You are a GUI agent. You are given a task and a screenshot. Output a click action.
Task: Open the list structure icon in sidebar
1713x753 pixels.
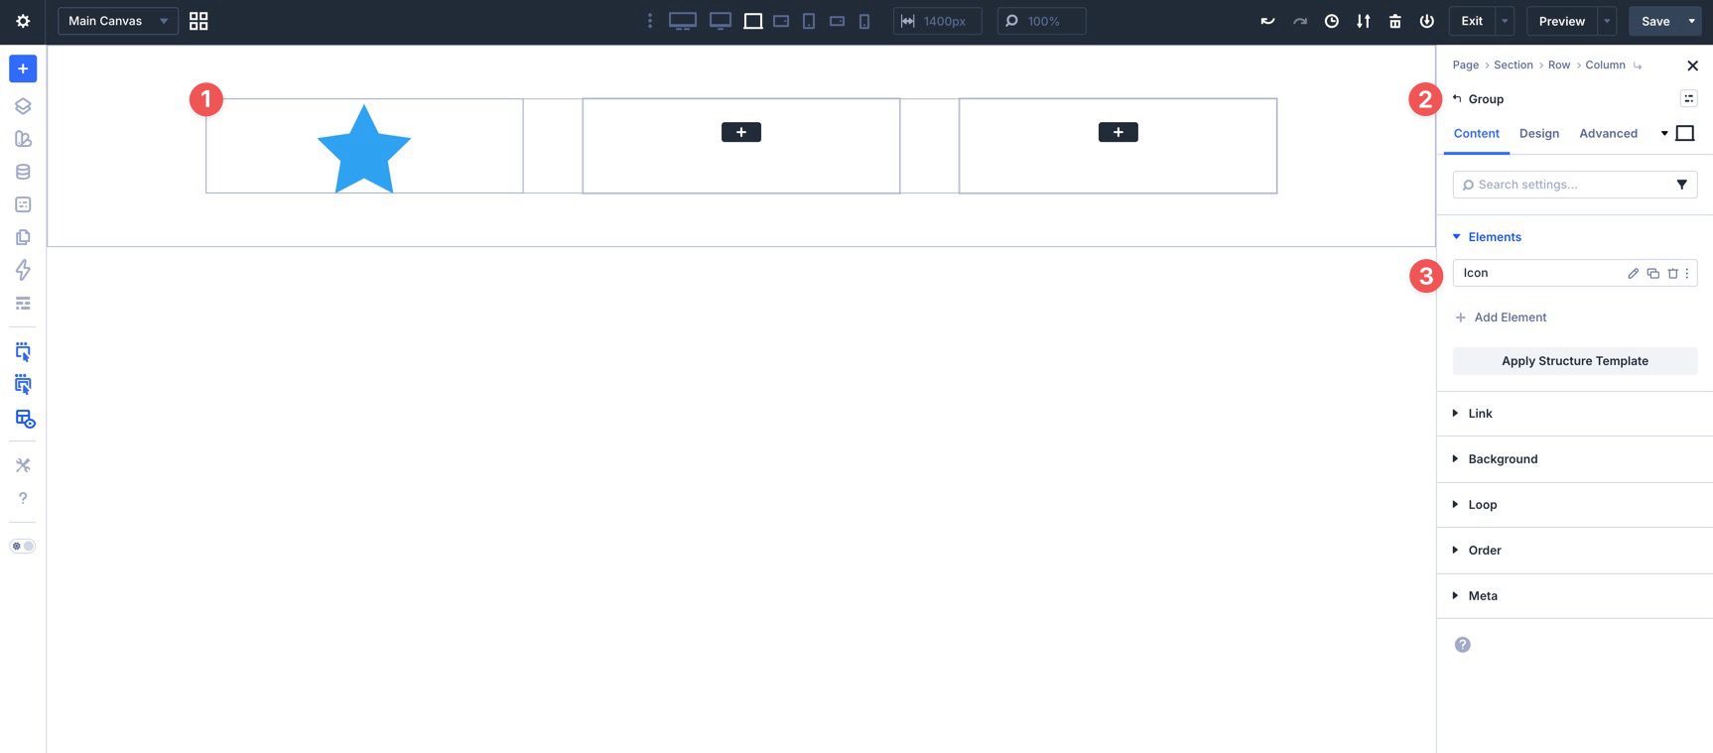click(23, 303)
